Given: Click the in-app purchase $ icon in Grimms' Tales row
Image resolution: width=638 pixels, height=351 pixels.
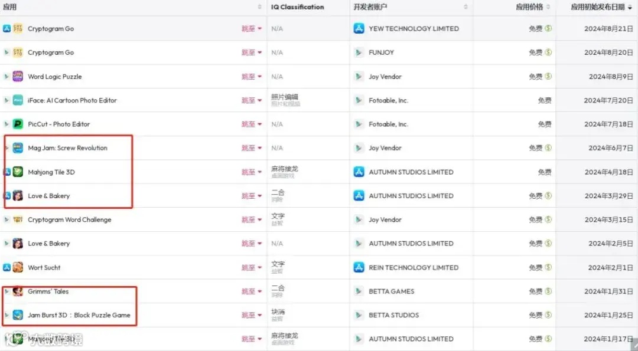Looking at the screenshot, I should 548,291.
